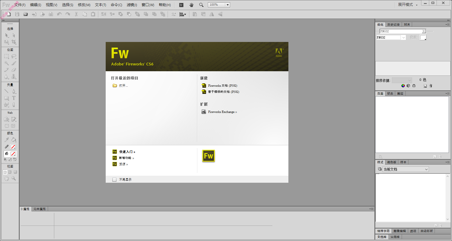
Task: Select the Lasso tool
Action: click(13, 56)
